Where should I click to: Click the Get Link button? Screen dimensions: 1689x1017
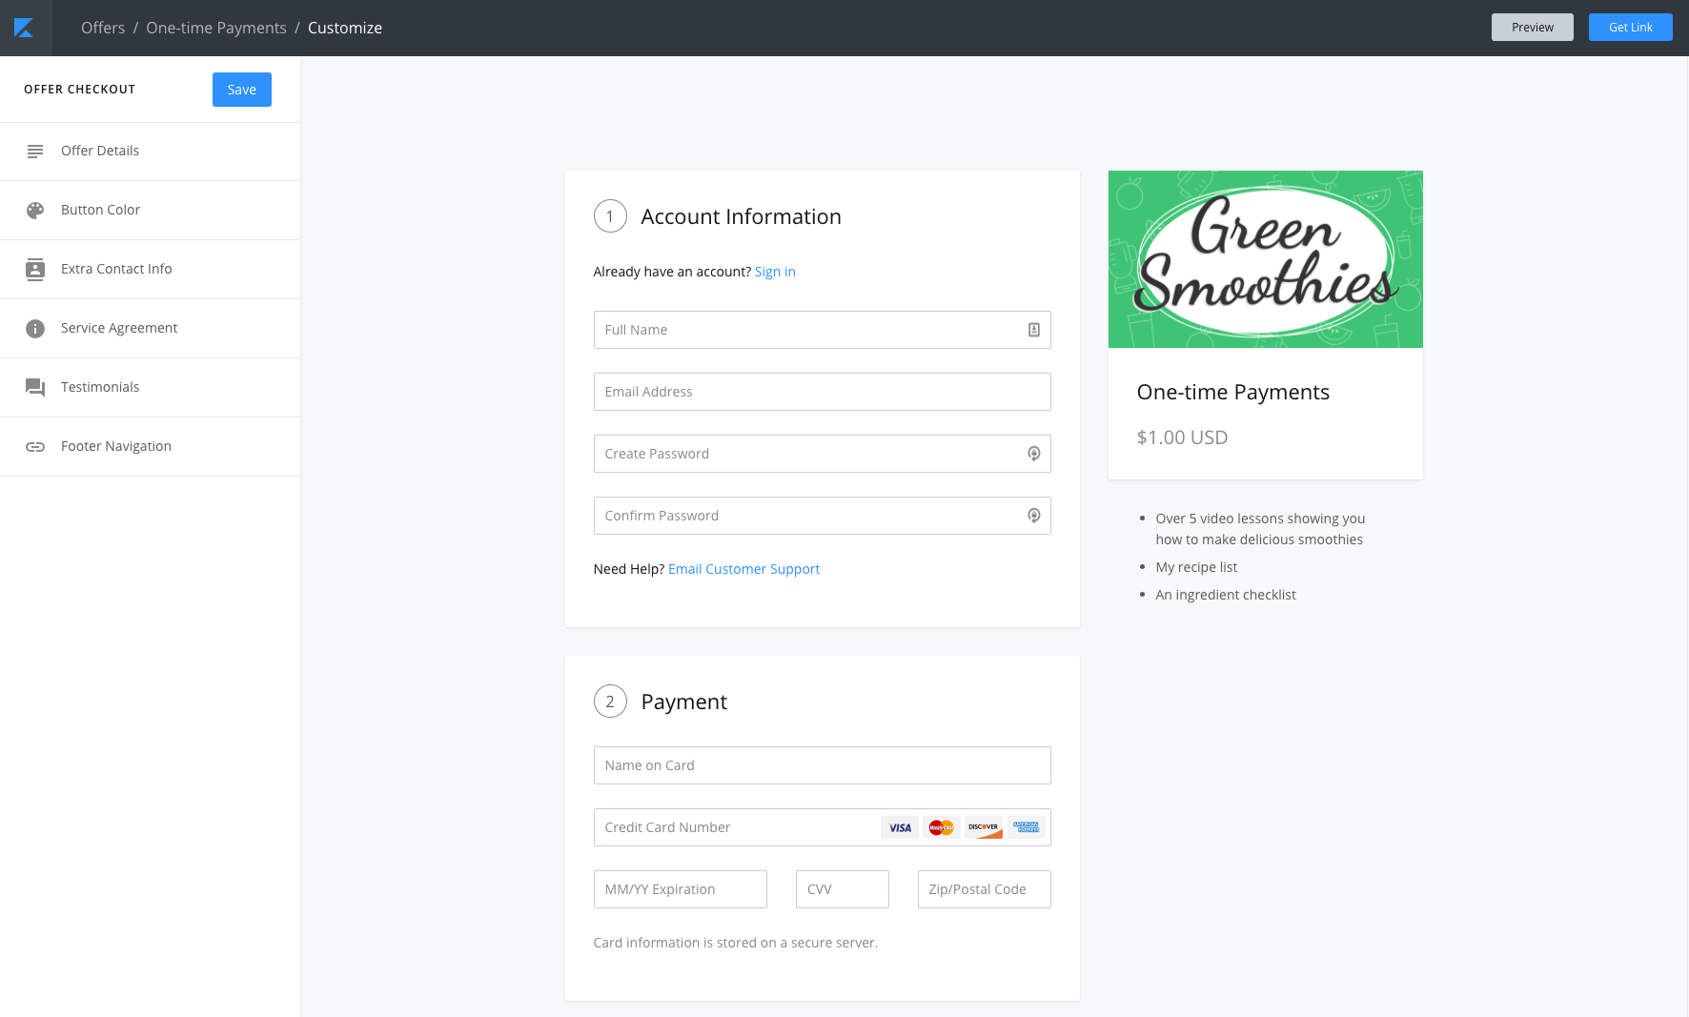click(1631, 28)
